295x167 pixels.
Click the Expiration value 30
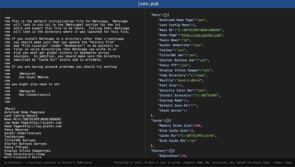click(x=183, y=156)
